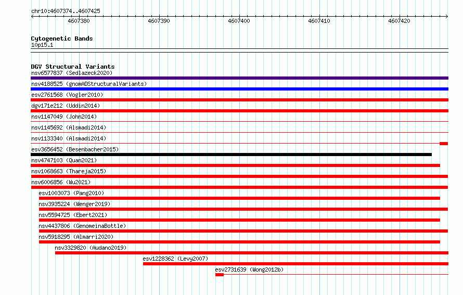Viewport: 463px width, 295px height.
Task: Click the DGV Structural Variants track title
Action: (73, 67)
